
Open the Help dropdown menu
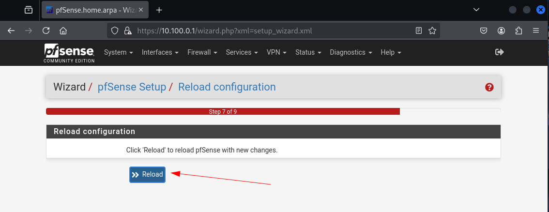coord(391,52)
